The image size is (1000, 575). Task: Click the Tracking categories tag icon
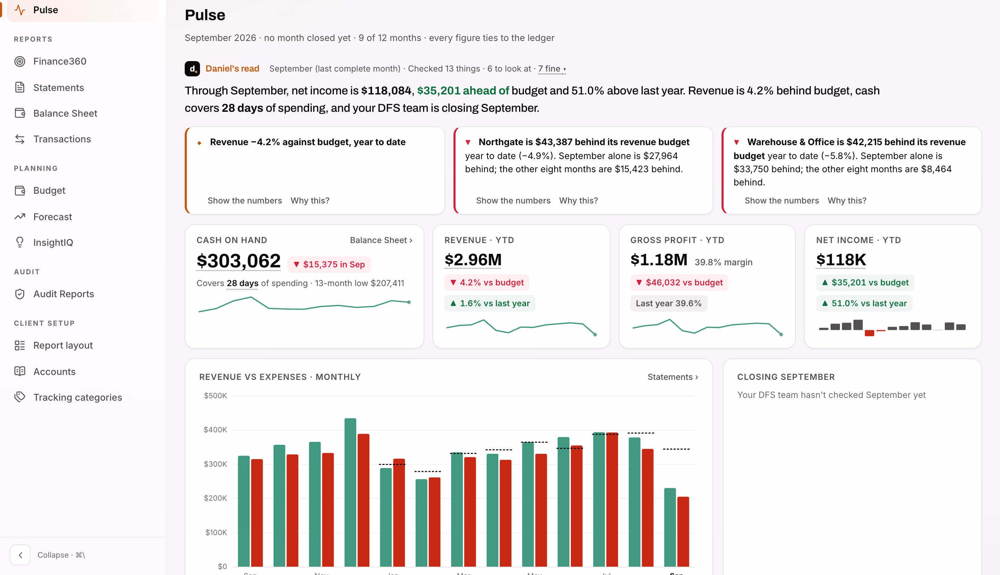coord(20,397)
